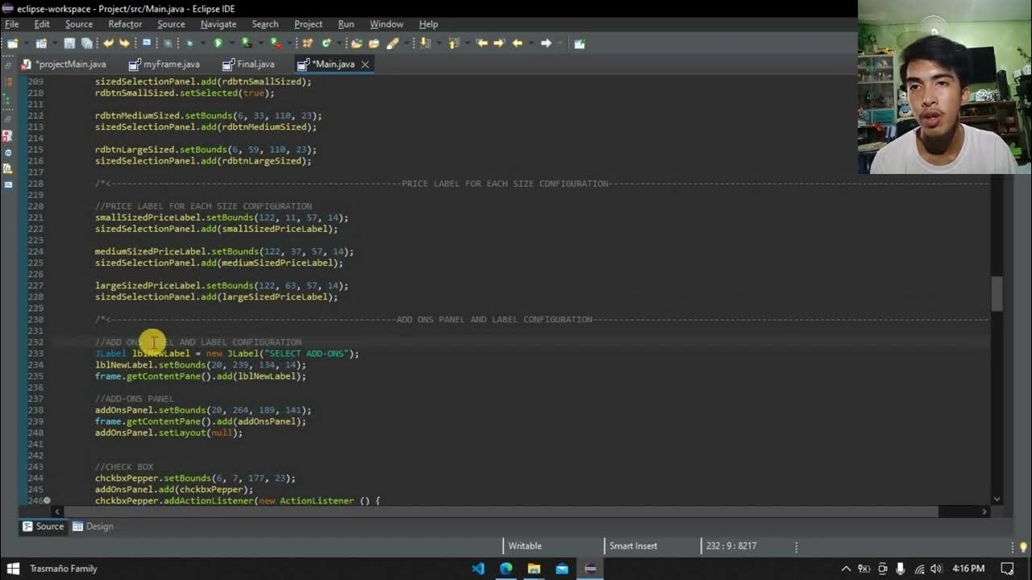1032x580 pixels.
Task: Click the taskbar clock showing 4:16 PM
Action: coord(968,569)
